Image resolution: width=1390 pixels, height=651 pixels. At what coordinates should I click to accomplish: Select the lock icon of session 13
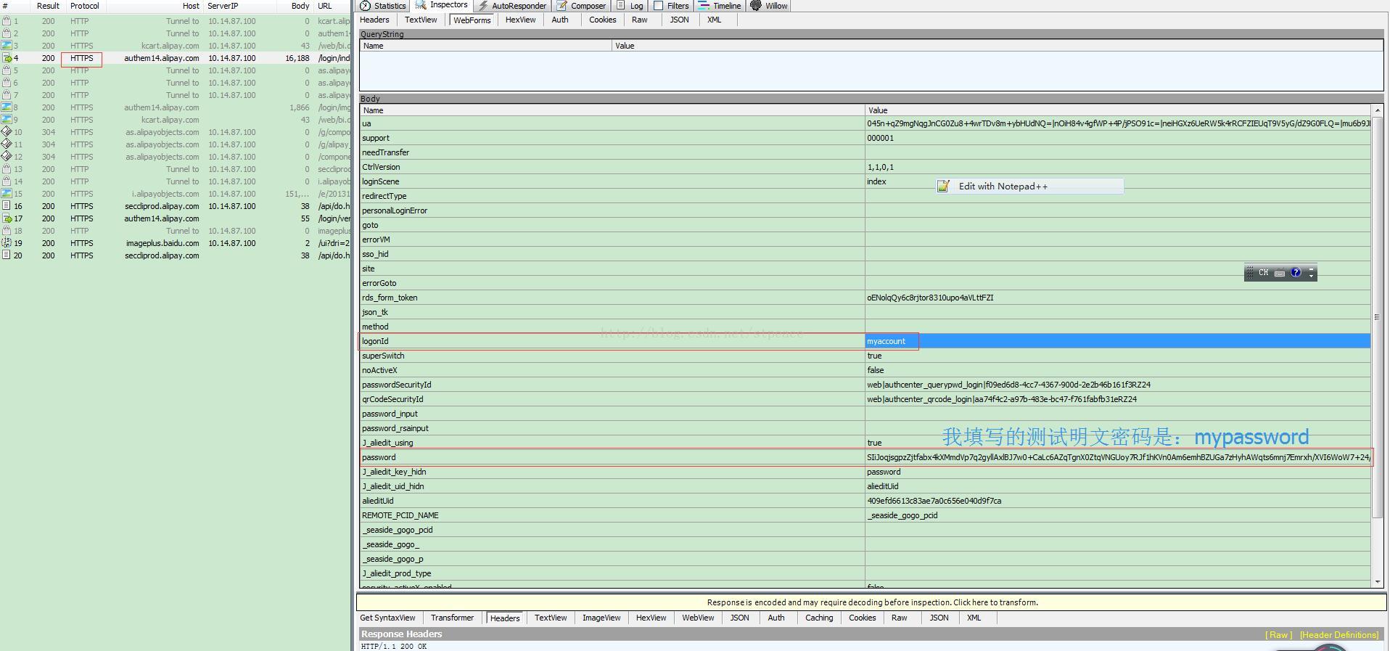[7, 169]
